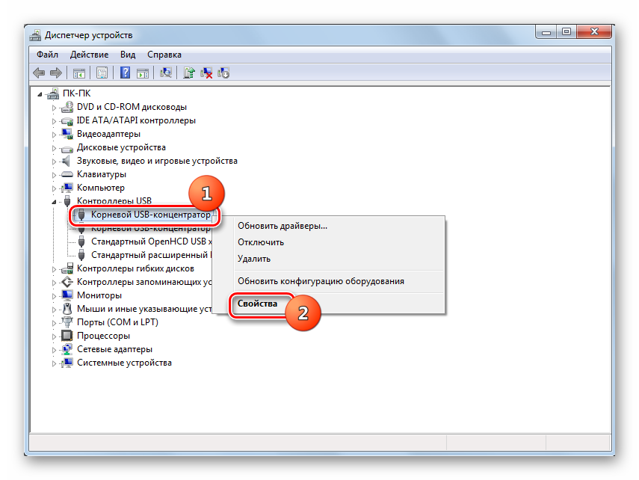Open the Вид menu
The image size is (639, 480).
pos(128,55)
